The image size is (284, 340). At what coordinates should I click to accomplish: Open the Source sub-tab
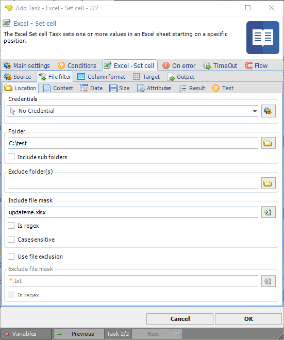point(18,77)
